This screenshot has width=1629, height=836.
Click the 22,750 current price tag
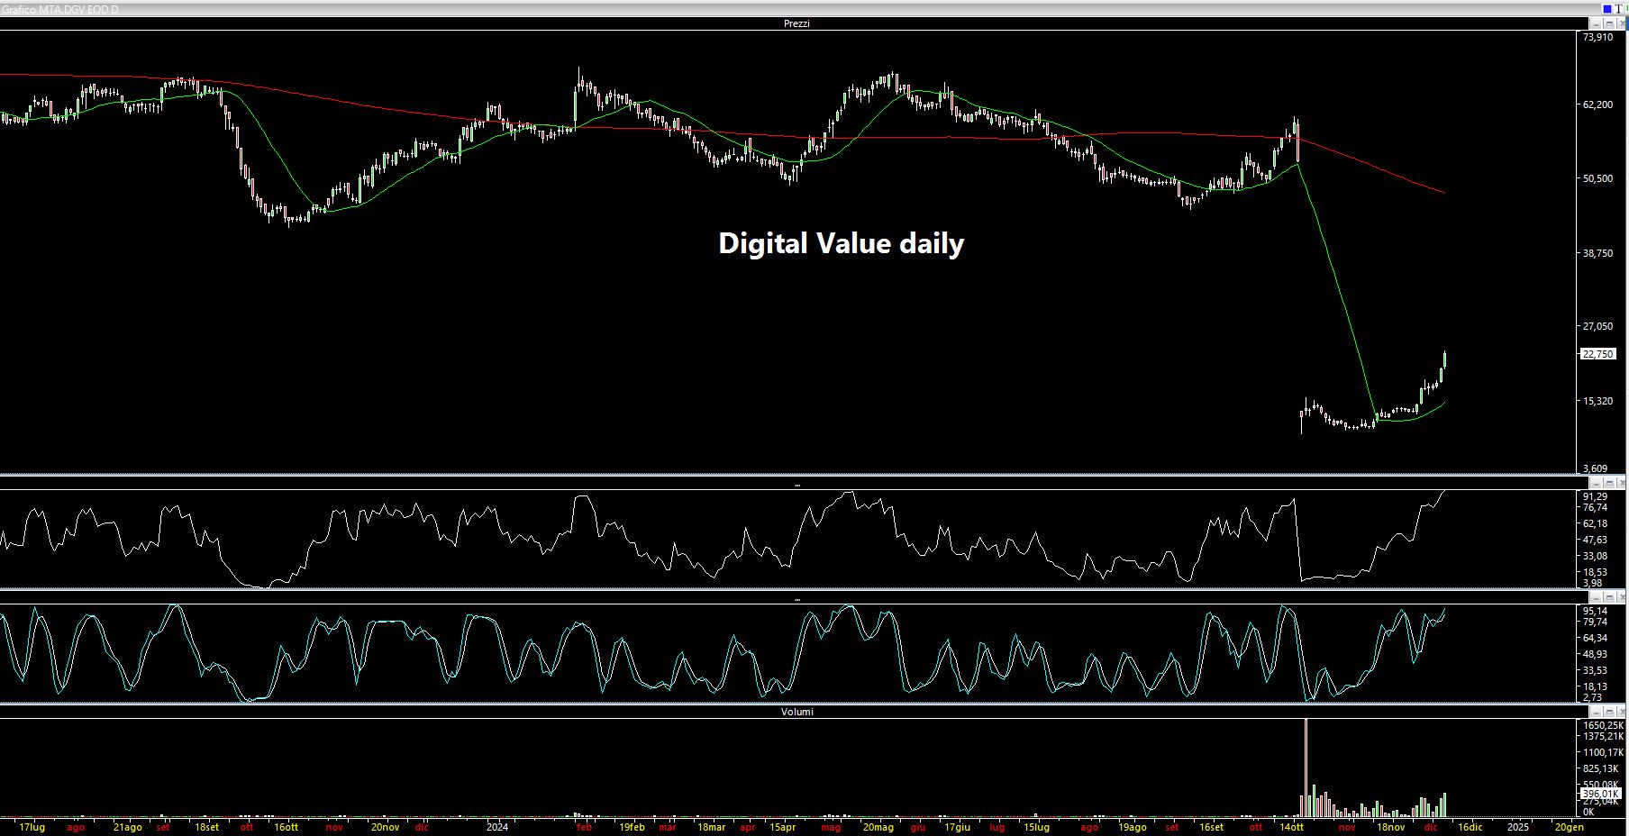click(1598, 354)
